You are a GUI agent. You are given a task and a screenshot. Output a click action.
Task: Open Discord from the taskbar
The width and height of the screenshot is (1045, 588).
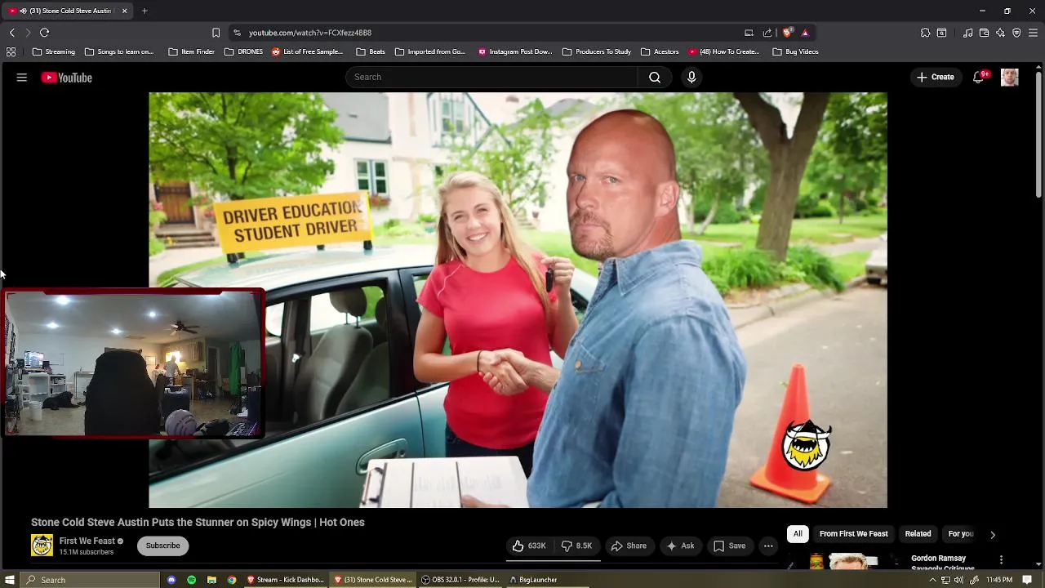[x=171, y=580]
